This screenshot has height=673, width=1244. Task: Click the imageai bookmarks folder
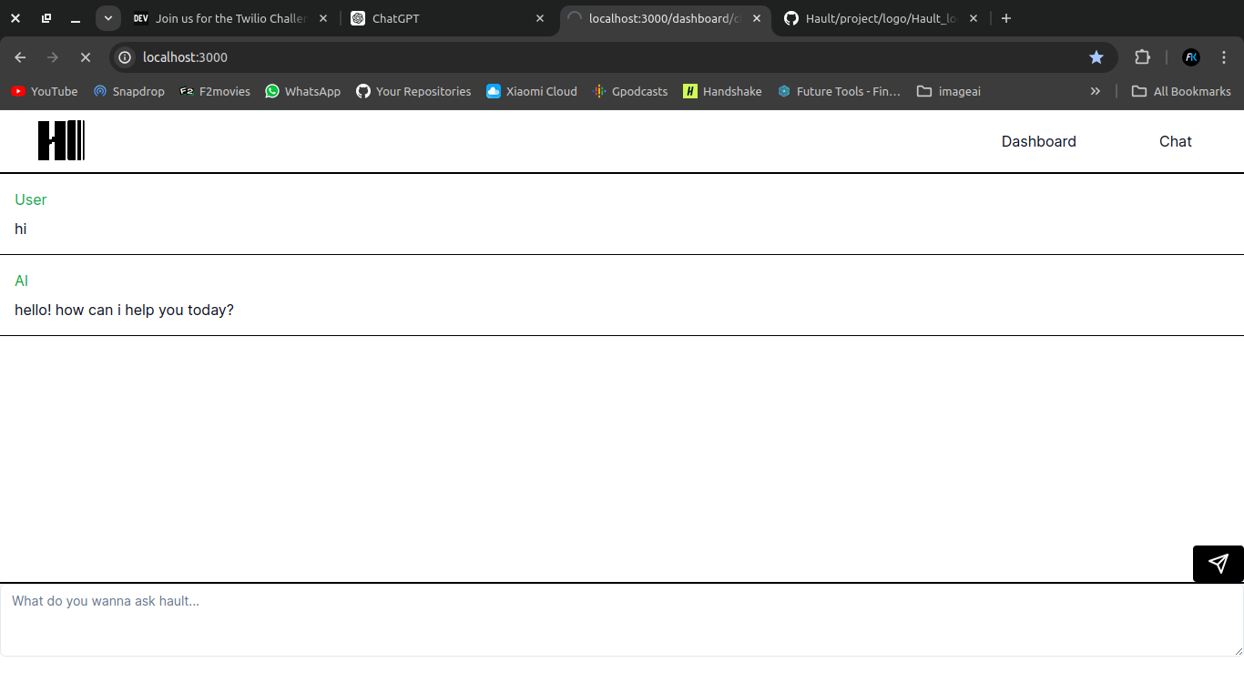click(948, 91)
